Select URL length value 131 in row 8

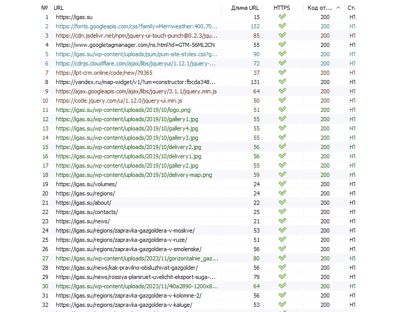click(255, 82)
